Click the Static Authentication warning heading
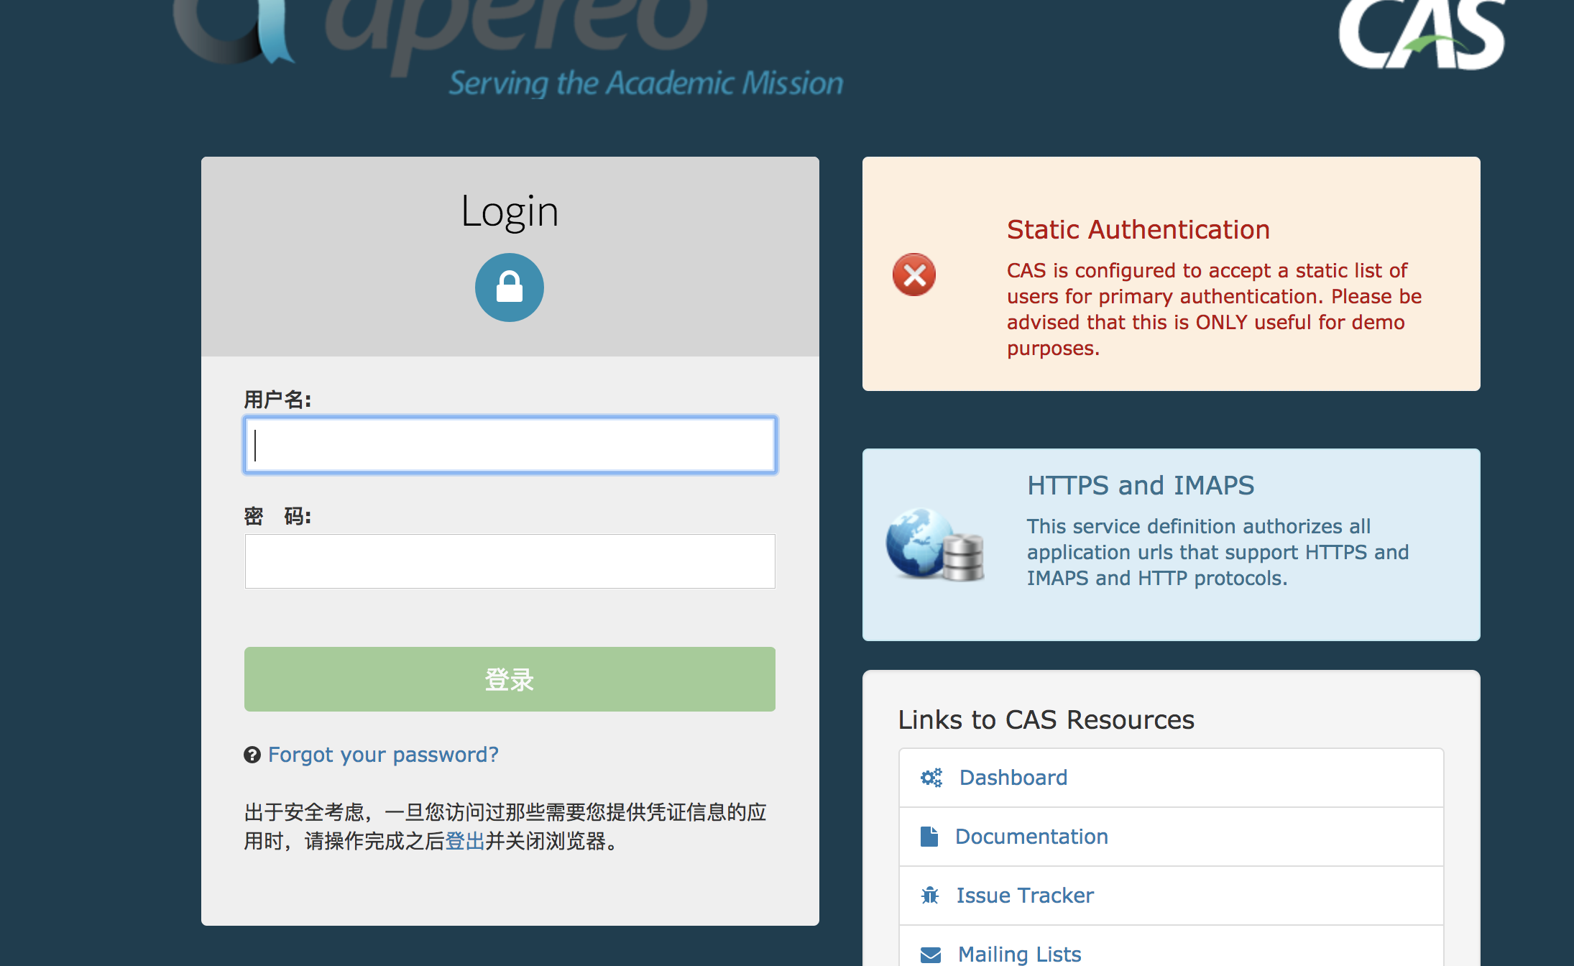Image resolution: width=1574 pixels, height=966 pixels. [x=1138, y=230]
